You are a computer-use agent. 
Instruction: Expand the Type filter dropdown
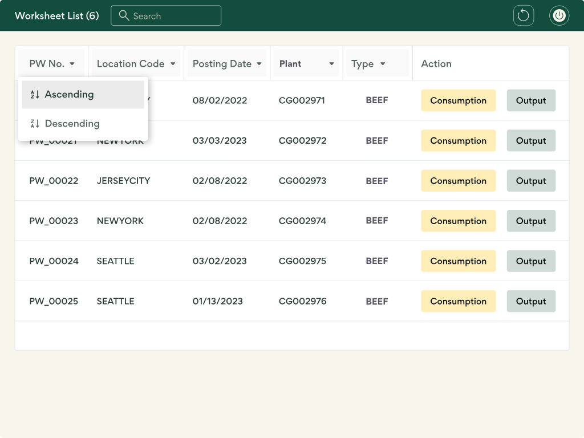[x=383, y=64]
